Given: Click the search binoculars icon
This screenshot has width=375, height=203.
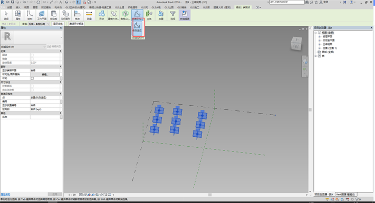Looking at the screenshot, I should [307, 2].
